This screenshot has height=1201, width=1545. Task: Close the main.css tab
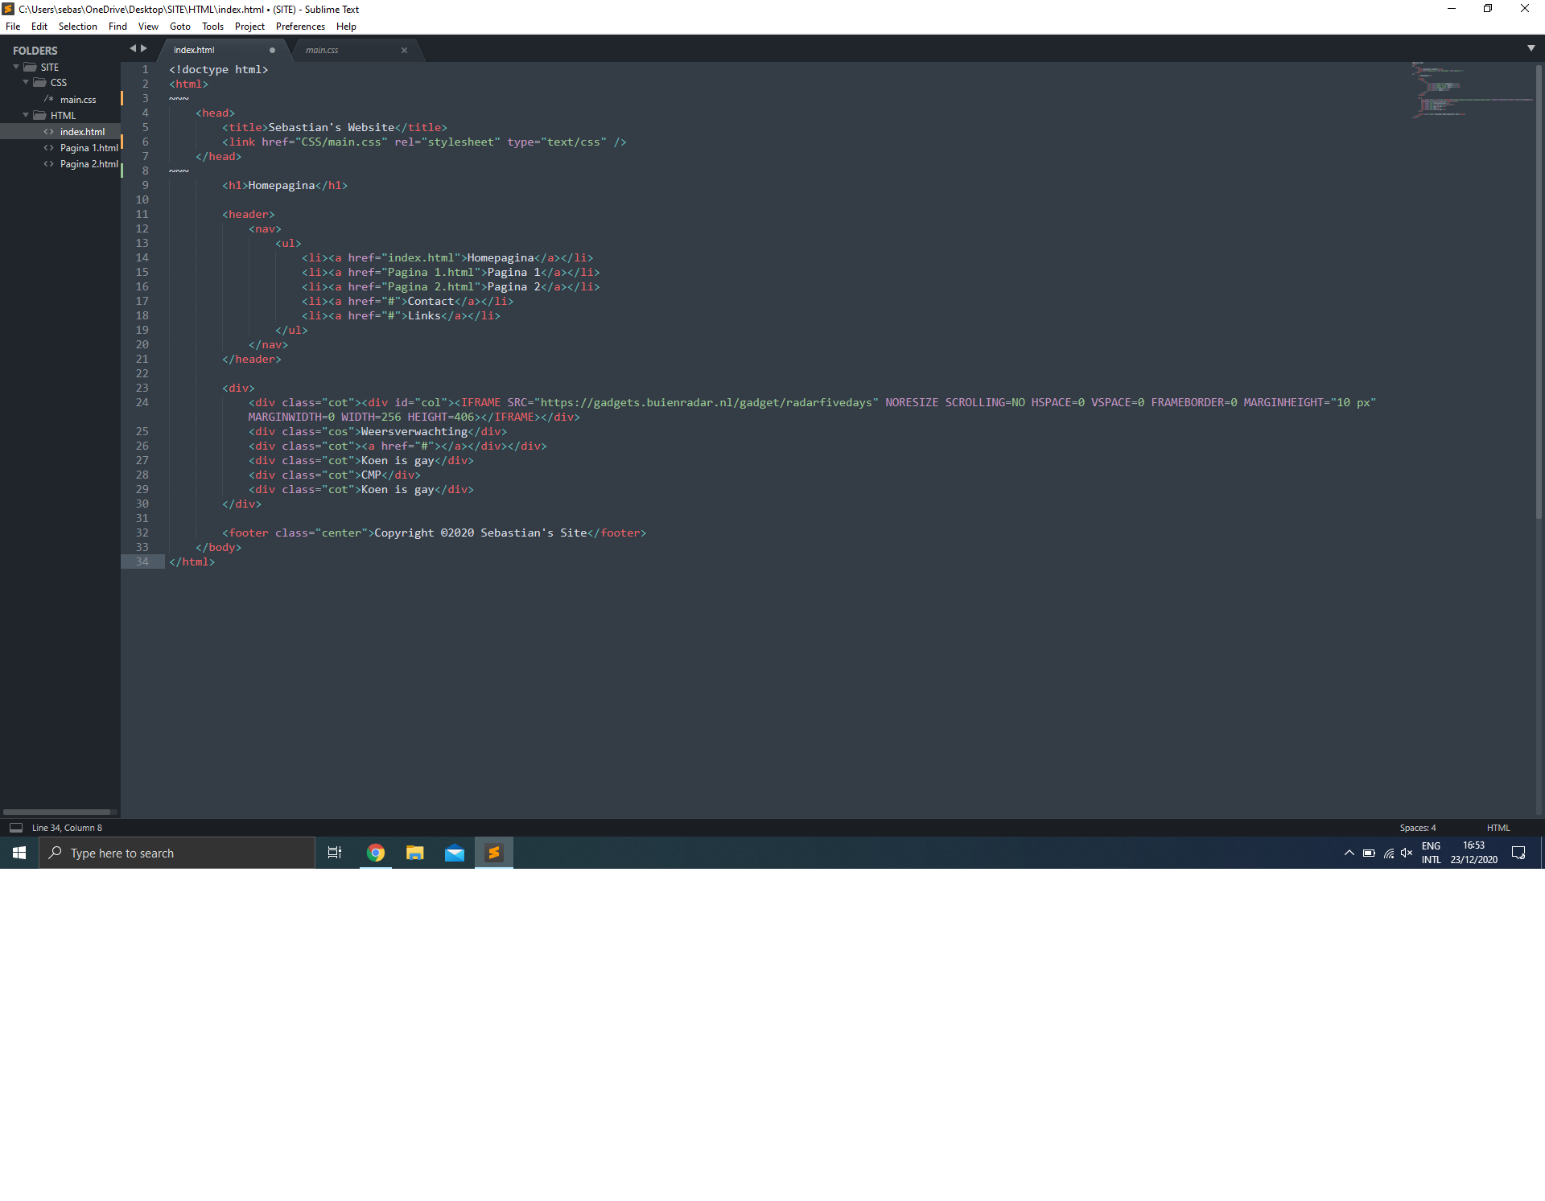click(x=404, y=50)
